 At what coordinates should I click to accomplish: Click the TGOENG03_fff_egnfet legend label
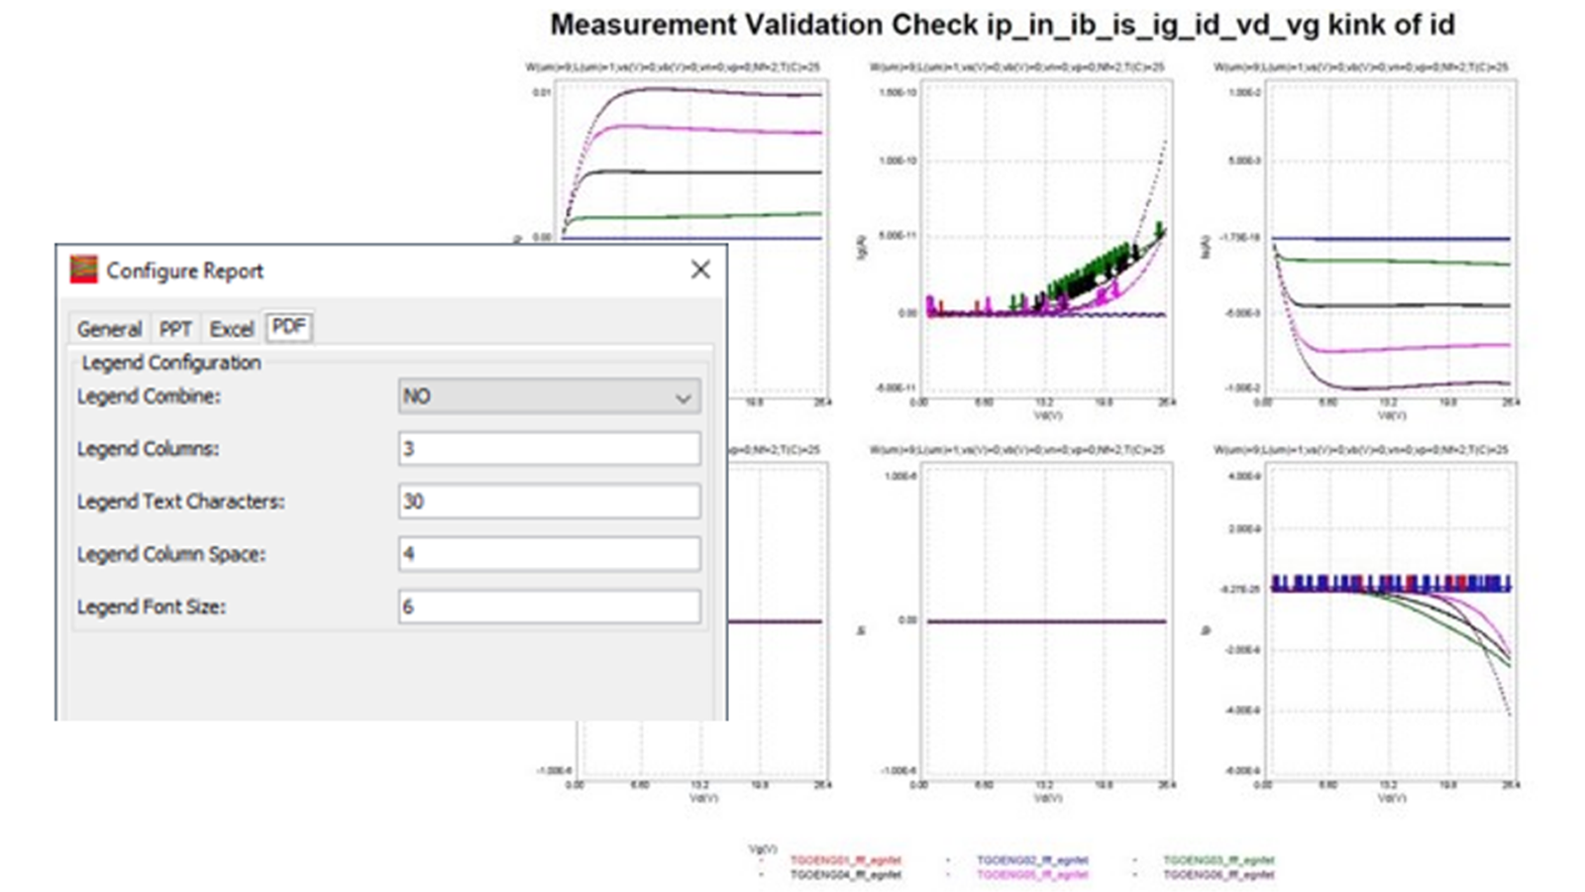1220,860
